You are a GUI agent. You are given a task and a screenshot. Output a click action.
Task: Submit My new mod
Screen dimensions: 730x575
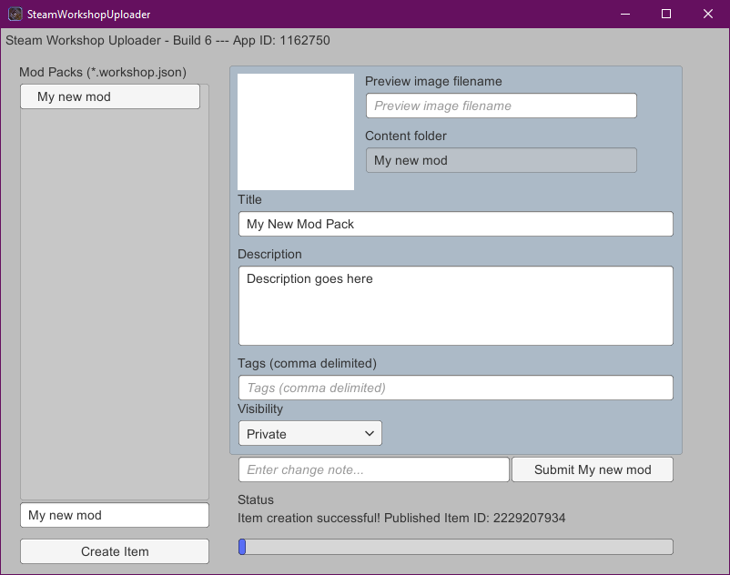click(x=593, y=469)
